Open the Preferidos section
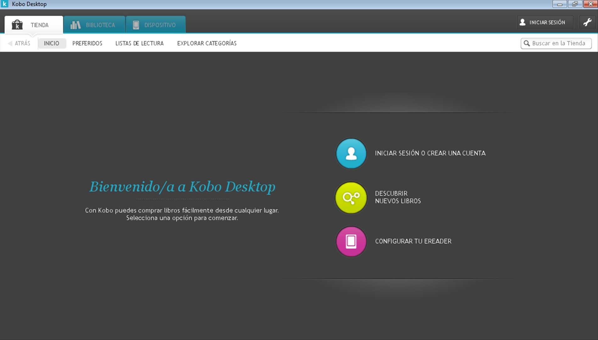 click(87, 43)
